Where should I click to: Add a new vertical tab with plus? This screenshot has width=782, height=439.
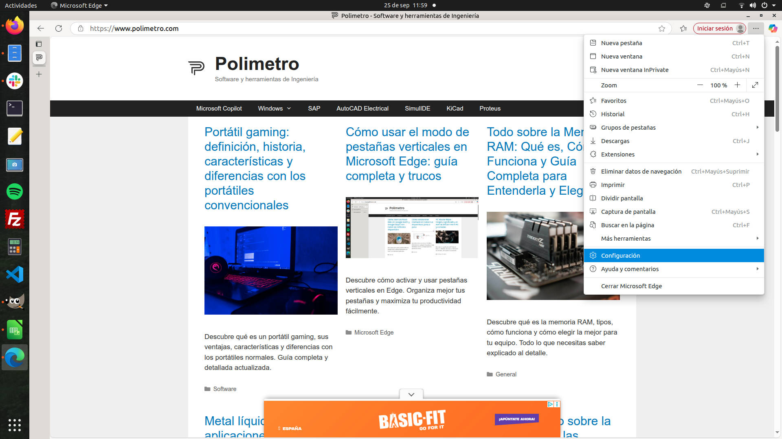[x=39, y=74]
